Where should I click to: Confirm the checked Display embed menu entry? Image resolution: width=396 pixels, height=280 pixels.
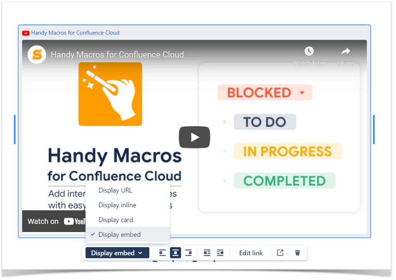(x=120, y=234)
